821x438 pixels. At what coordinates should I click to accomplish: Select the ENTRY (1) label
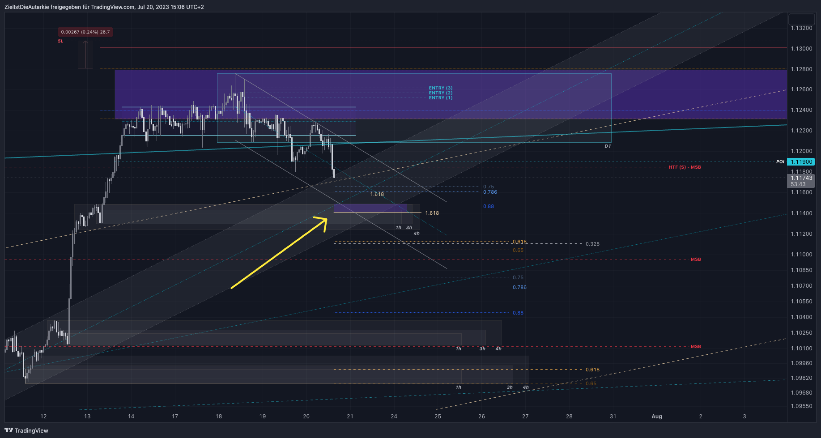[x=441, y=98]
